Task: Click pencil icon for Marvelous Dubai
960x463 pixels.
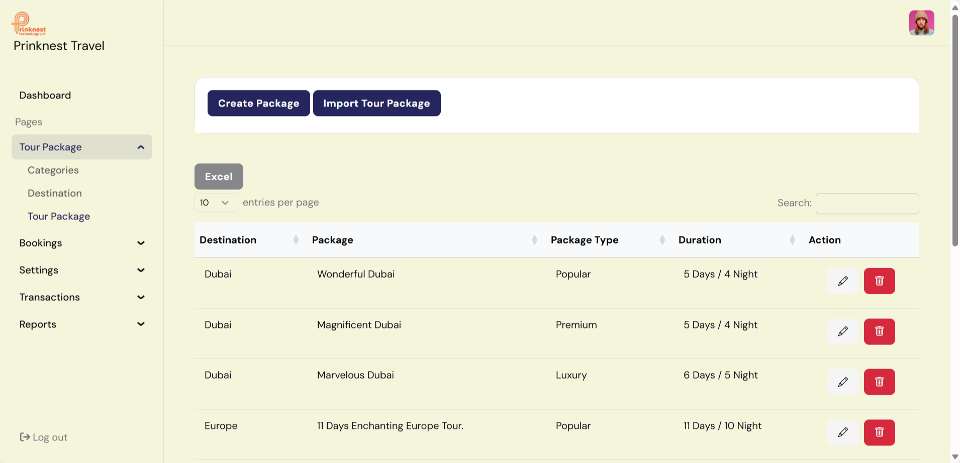Action: click(x=843, y=382)
